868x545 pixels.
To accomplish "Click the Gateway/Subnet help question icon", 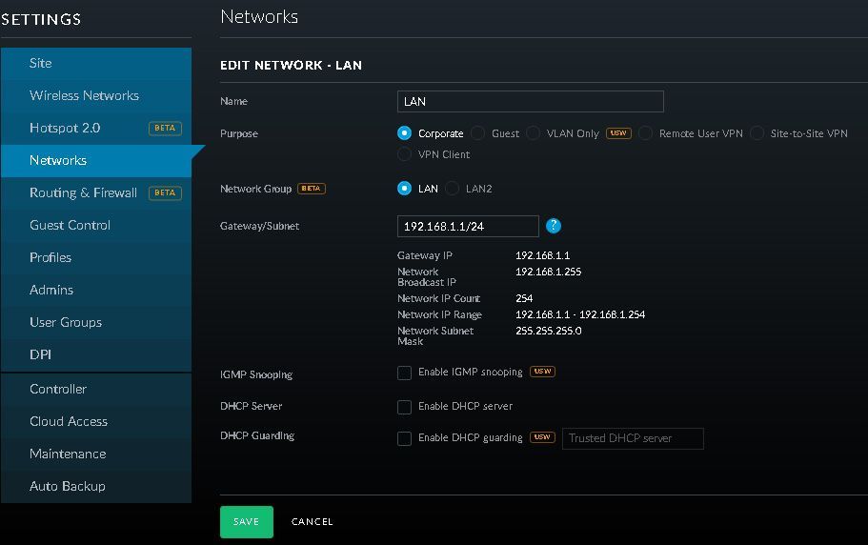I will (x=554, y=226).
